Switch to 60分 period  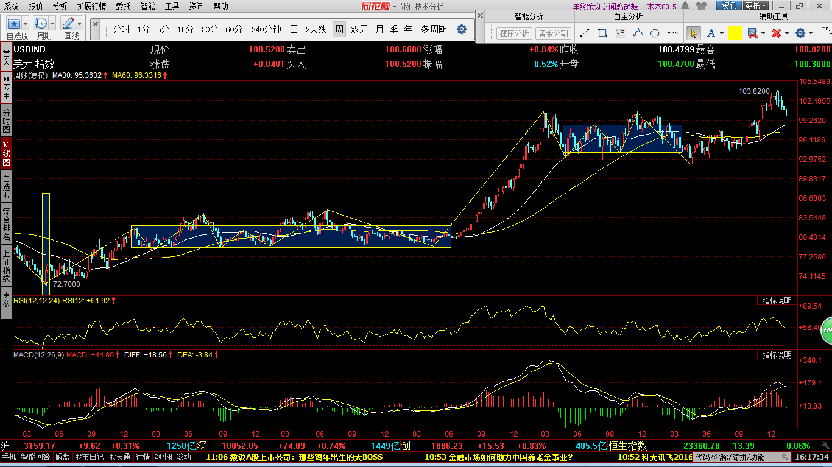pos(234,29)
